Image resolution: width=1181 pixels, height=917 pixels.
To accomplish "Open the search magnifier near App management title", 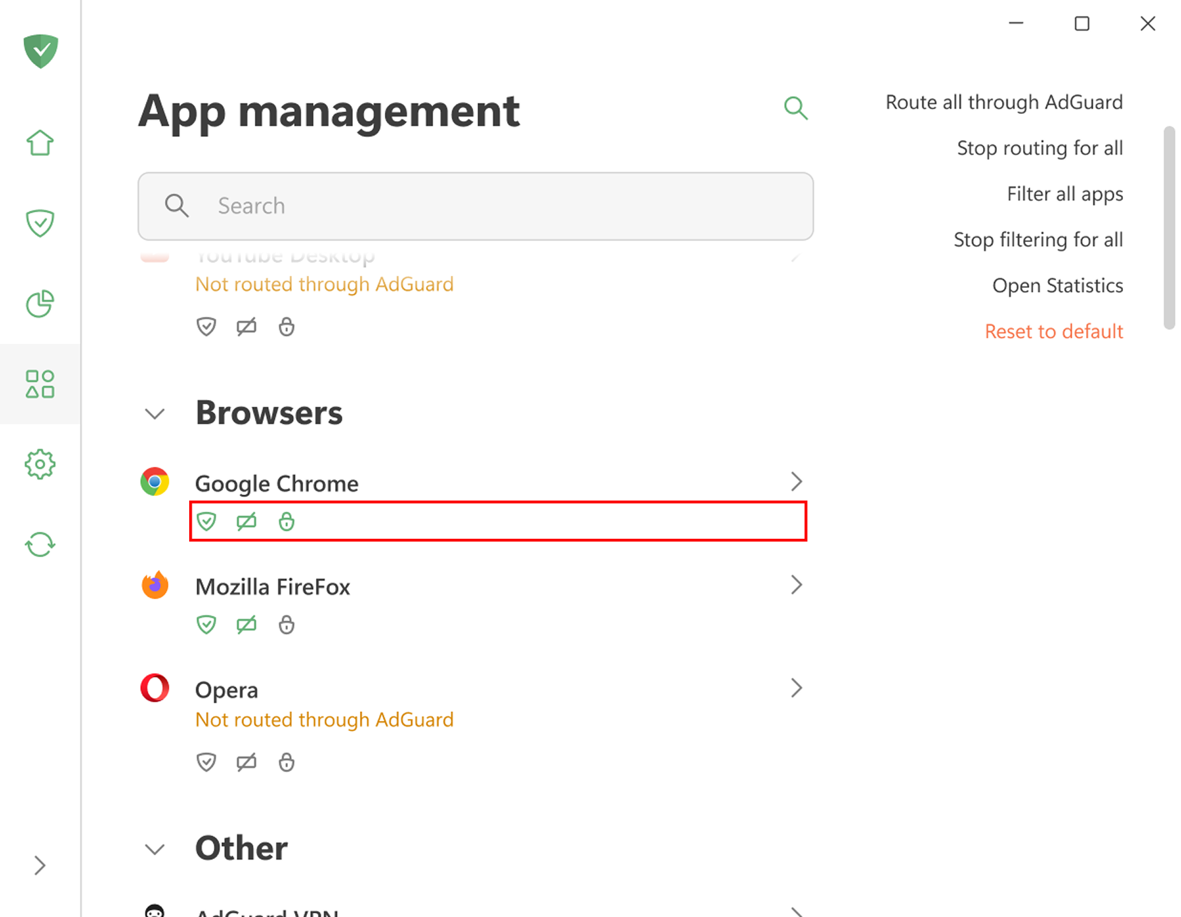I will 796,108.
